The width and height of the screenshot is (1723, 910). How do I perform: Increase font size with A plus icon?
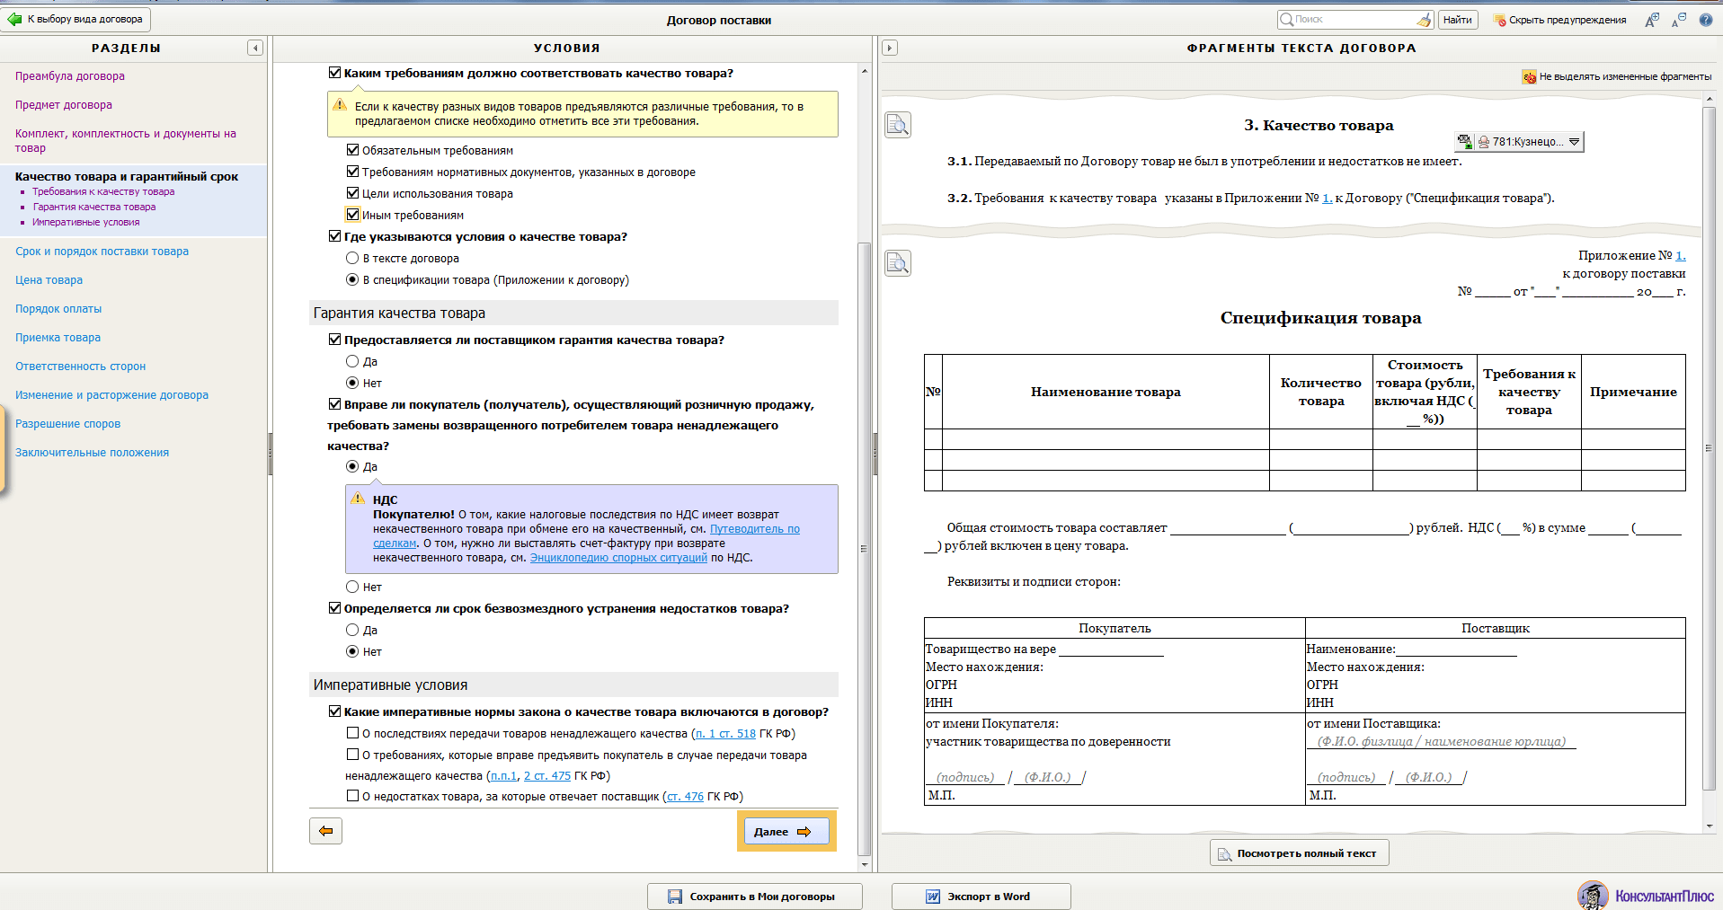tap(1652, 20)
